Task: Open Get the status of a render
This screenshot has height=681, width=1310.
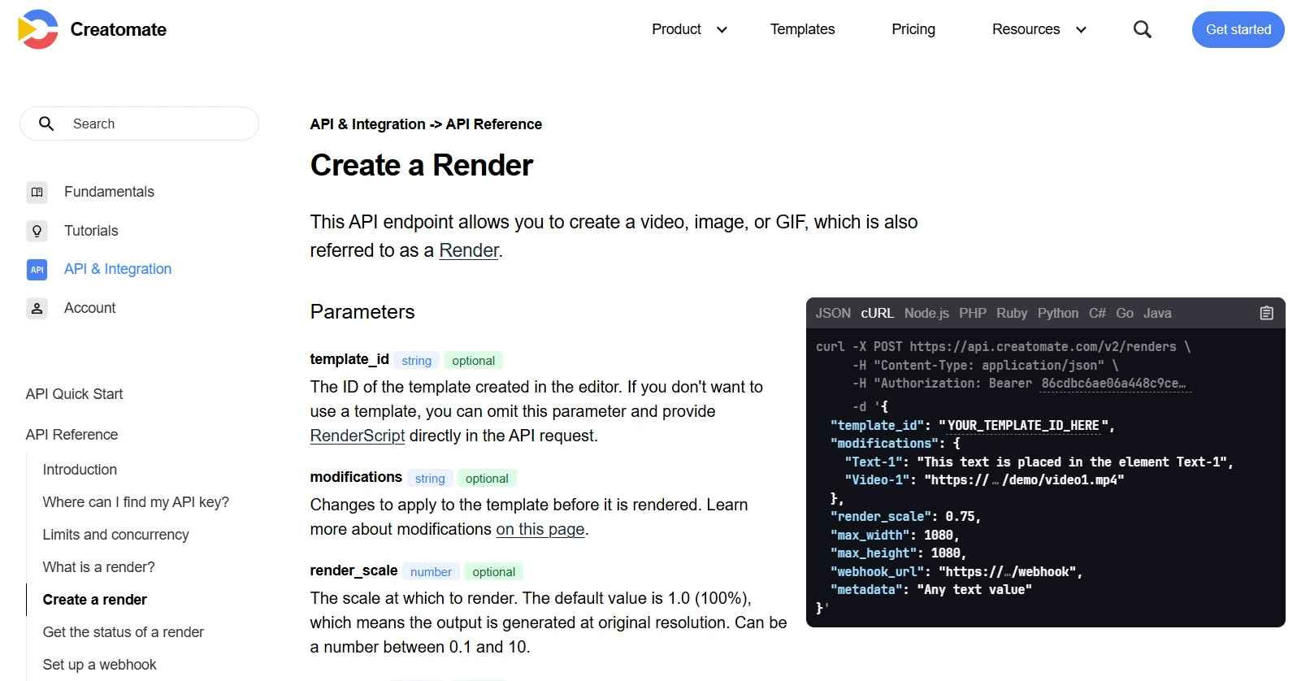Action: pyautogui.click(x=123, y=632)
